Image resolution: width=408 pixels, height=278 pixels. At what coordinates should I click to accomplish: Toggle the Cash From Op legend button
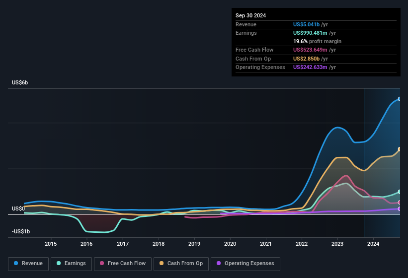pyautogui.click(x=181, y=264)
